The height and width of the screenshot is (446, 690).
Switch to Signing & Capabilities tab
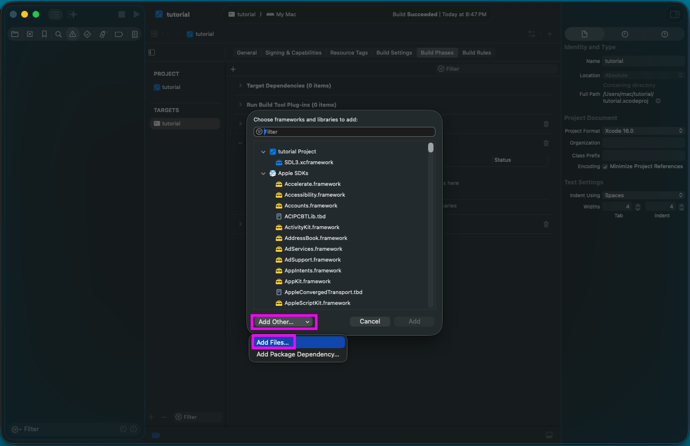click(x=293, y=53)
